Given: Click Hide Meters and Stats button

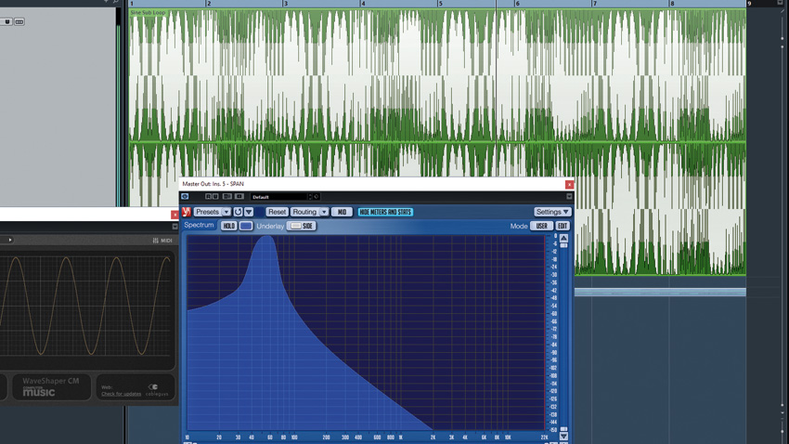Looking at the screenshot, I should tap(385, 212).
